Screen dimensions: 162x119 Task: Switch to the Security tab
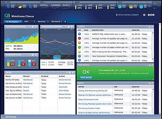point(41,22)
